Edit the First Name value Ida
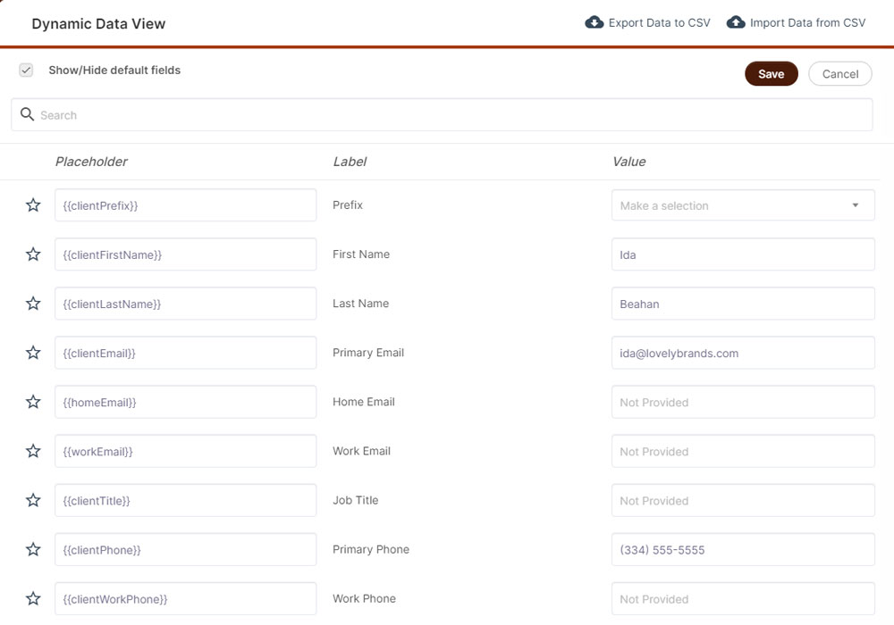894x625 pixels. coord(742,254)
